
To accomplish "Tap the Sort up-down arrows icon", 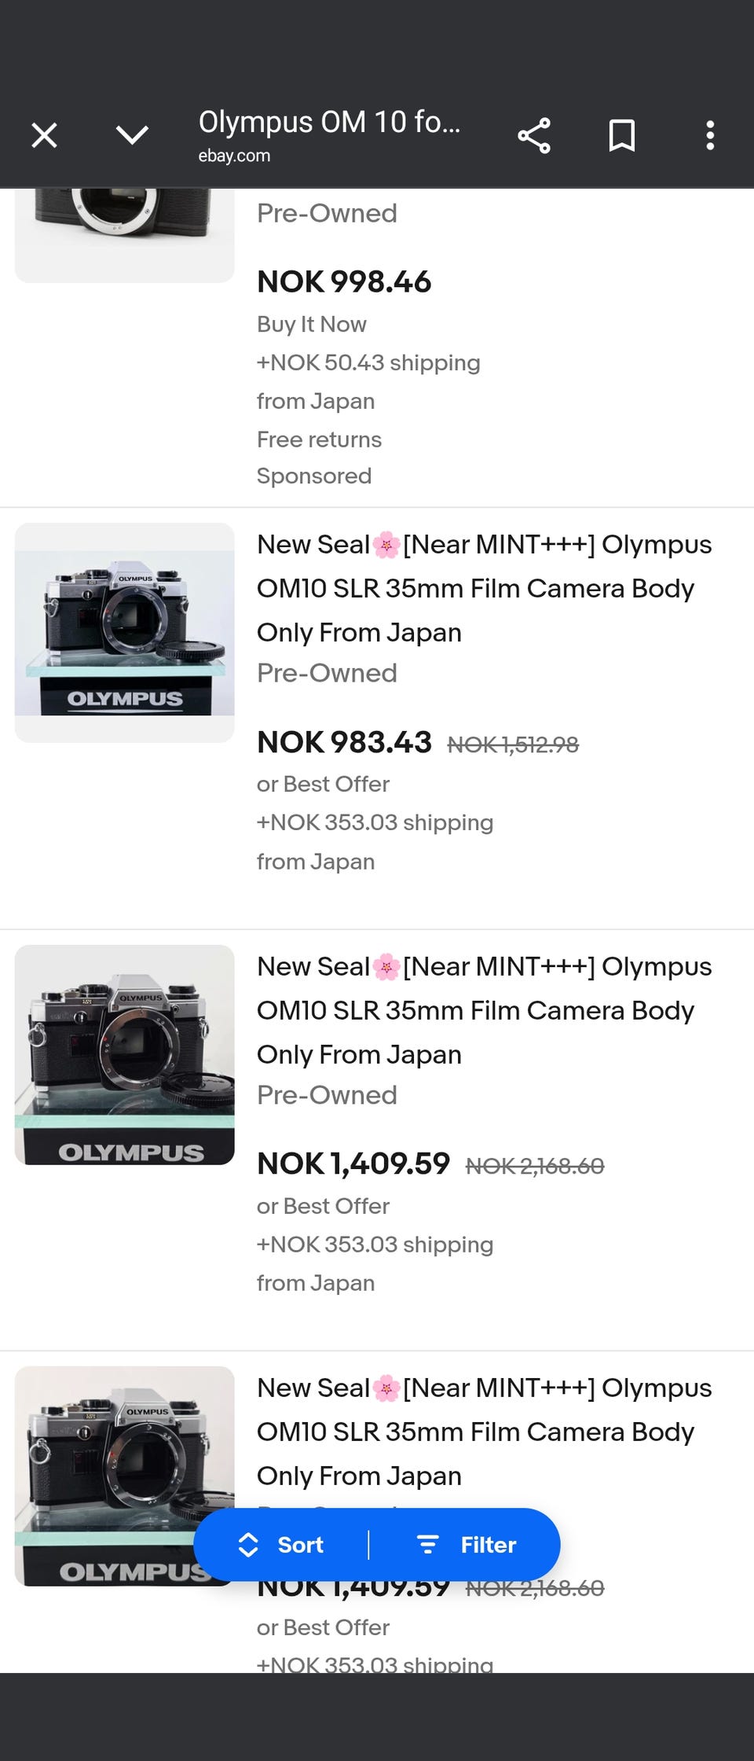I will pos(248,1545).
